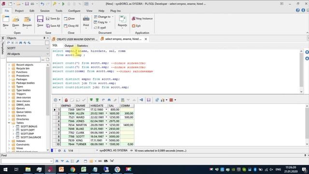
Task: Click the Reopen folder icon
Action: tap(27, 19)
